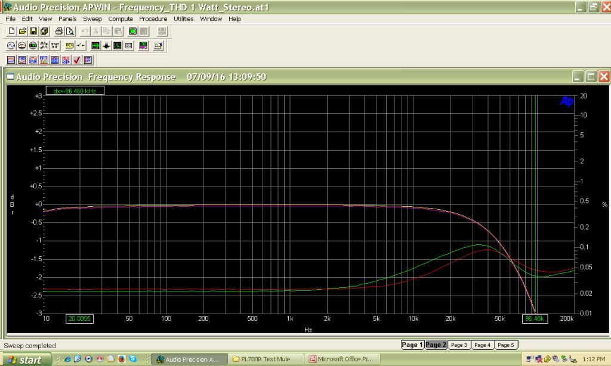Open the Procedure menu
The height and width of the screenshot is (366, 611).
point(153,18)
